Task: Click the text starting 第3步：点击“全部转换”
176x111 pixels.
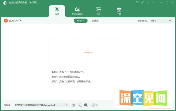Action: (x=71, y=81)
